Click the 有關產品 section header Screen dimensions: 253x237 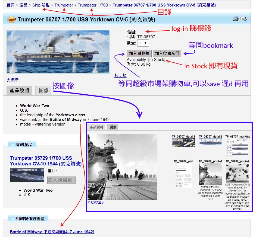(x=22, y=145)
